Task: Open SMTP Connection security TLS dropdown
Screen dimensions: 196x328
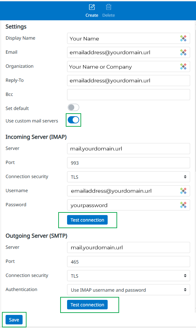Action: (129, 276)
